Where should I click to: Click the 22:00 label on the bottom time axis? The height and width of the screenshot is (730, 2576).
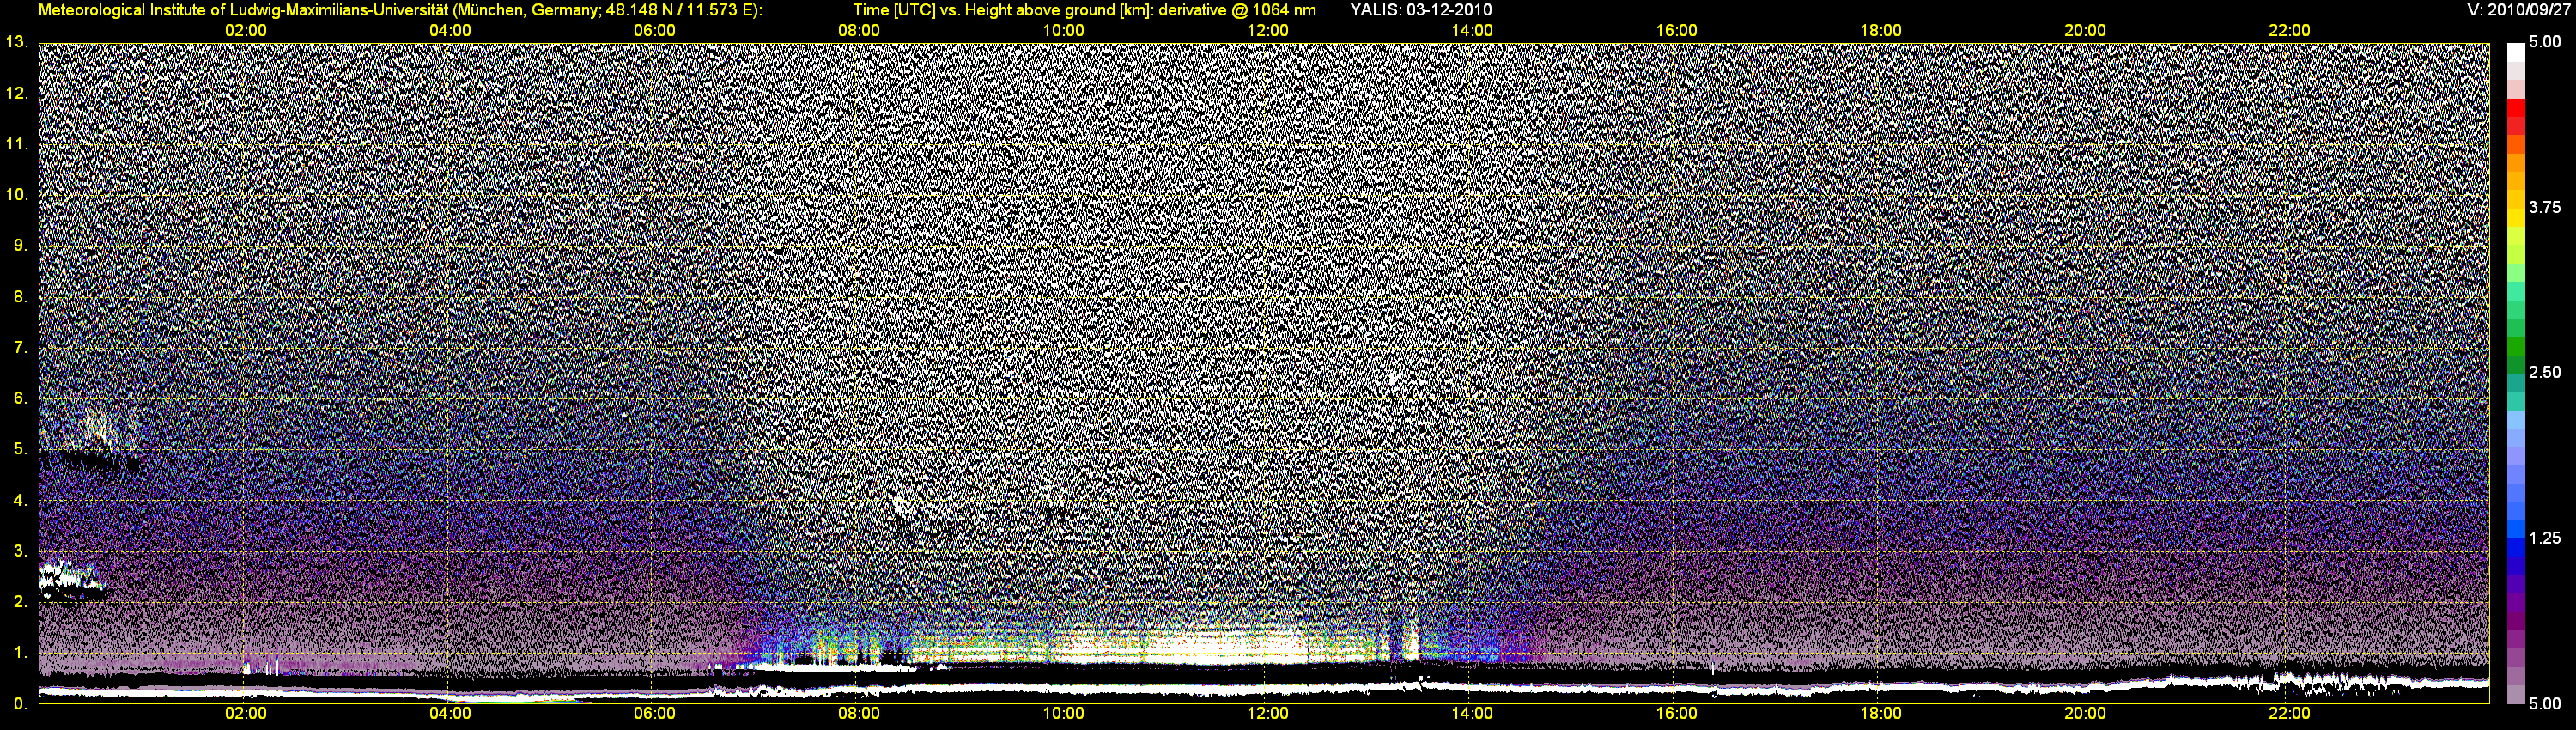[x=2289, y=714]
